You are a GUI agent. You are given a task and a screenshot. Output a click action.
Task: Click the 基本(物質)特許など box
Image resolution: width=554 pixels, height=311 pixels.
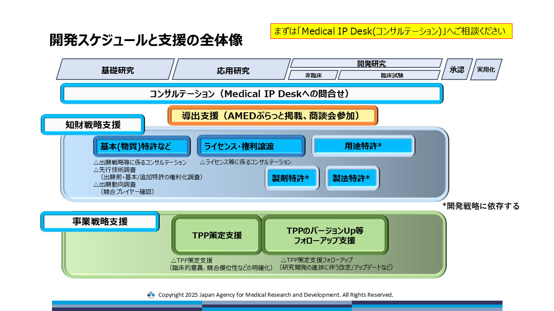point(142,146)
